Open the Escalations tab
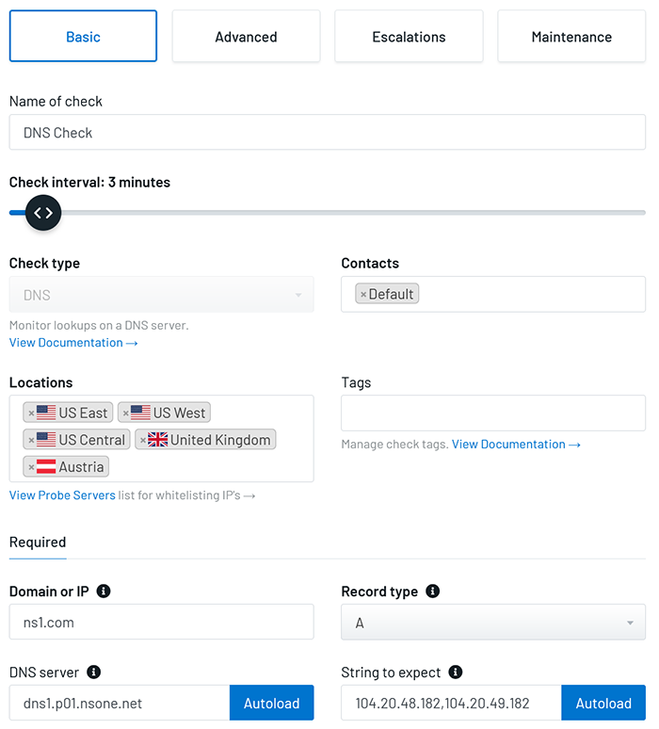659x729 pixels. click(x=409, y=37)
